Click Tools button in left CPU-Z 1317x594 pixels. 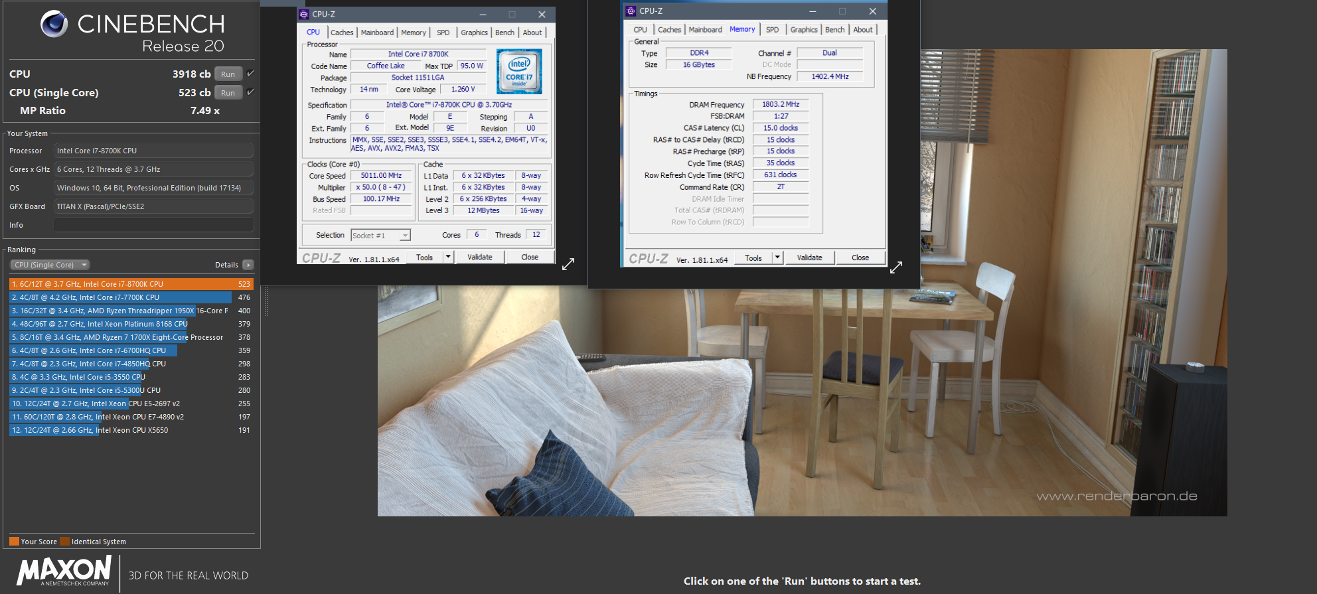425,258
